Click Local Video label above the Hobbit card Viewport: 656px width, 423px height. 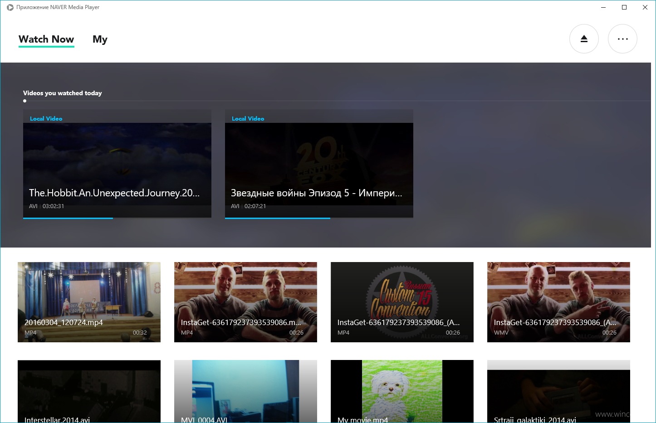(x=46, y=118)
